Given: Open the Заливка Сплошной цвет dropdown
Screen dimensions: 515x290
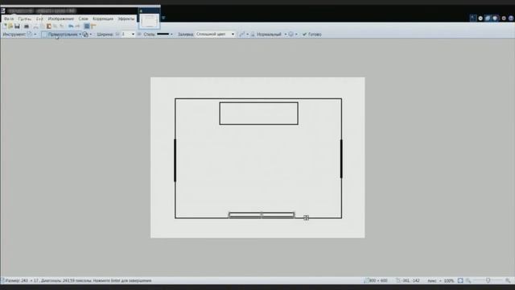Looking at the screenshot, I should (x=215, y=34).
